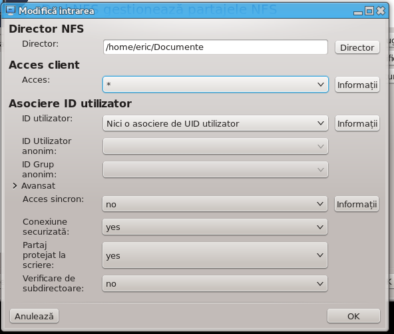Click the disabled ID Utilizator anonim dropdown
The width and height of the screenshot is (394, 334).
point(216,146)
